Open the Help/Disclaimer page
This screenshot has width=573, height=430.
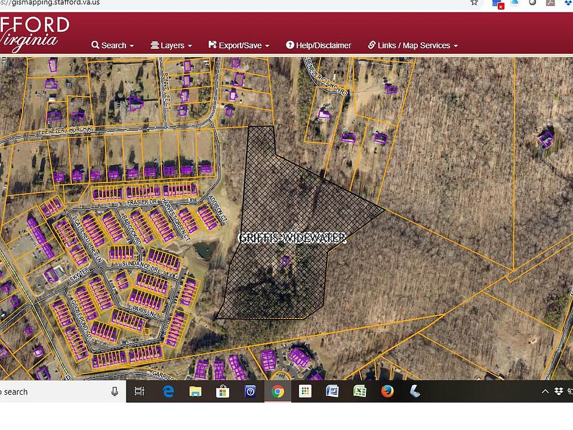[318, 45]
